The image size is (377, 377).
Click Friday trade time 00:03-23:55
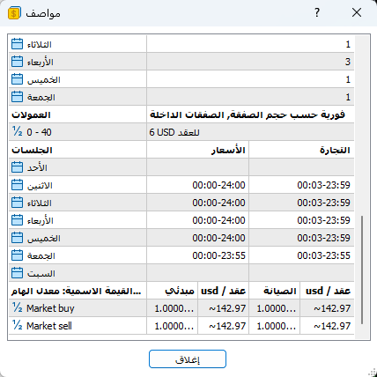(x=323, y=255)
